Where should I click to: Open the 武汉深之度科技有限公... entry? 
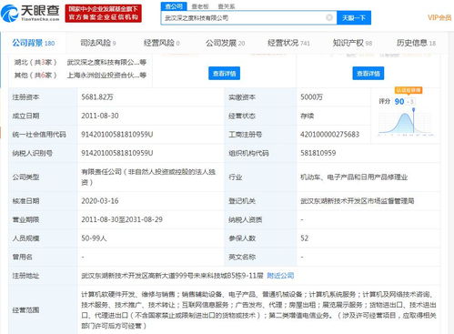coord(106,62)
